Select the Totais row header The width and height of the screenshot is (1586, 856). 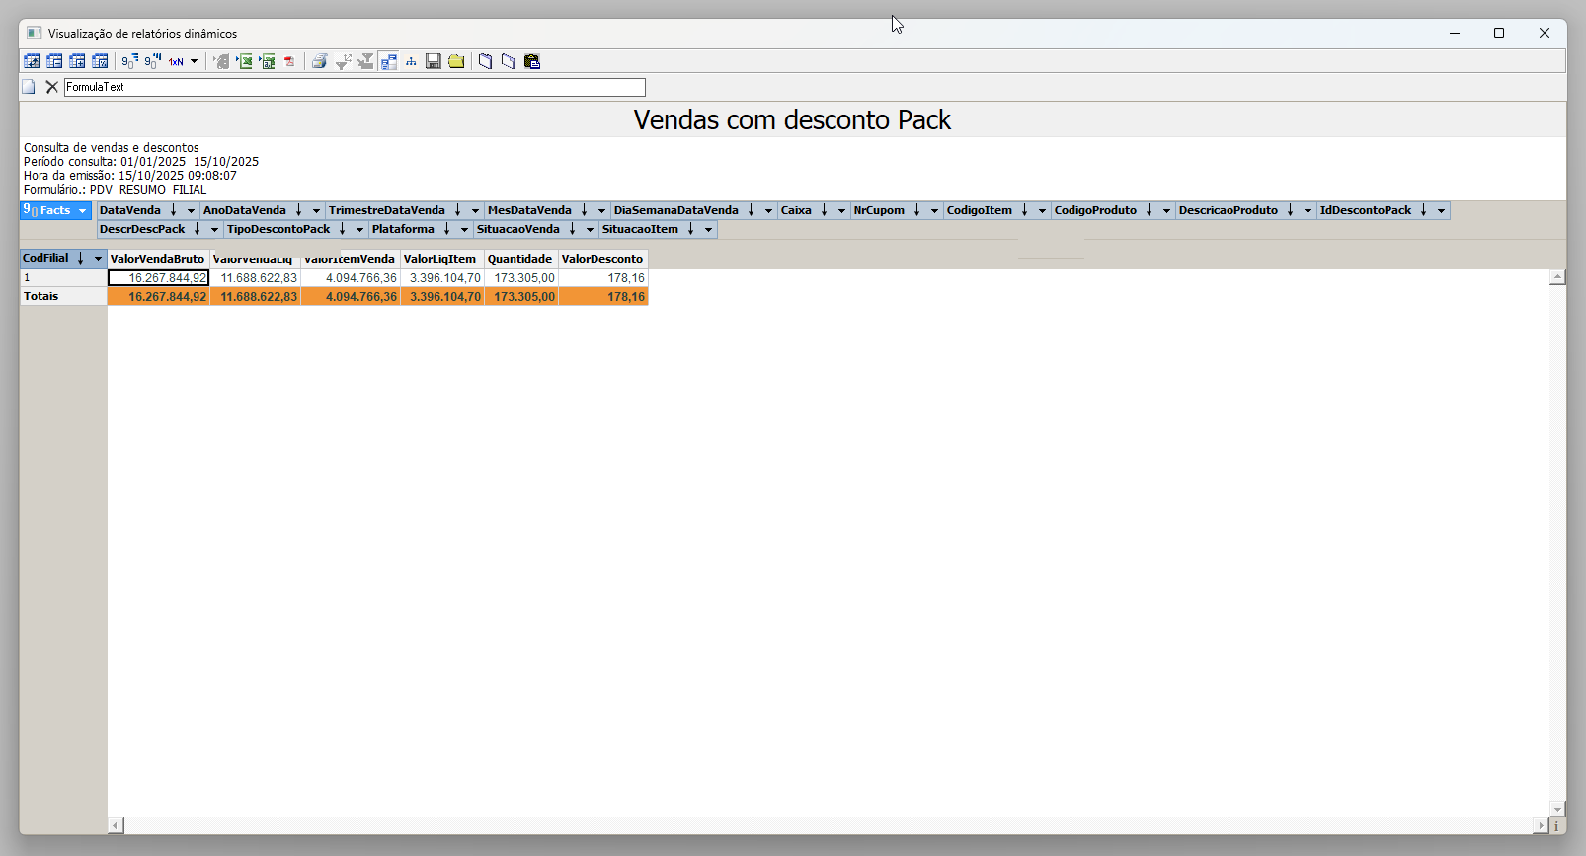pos(63,296)
